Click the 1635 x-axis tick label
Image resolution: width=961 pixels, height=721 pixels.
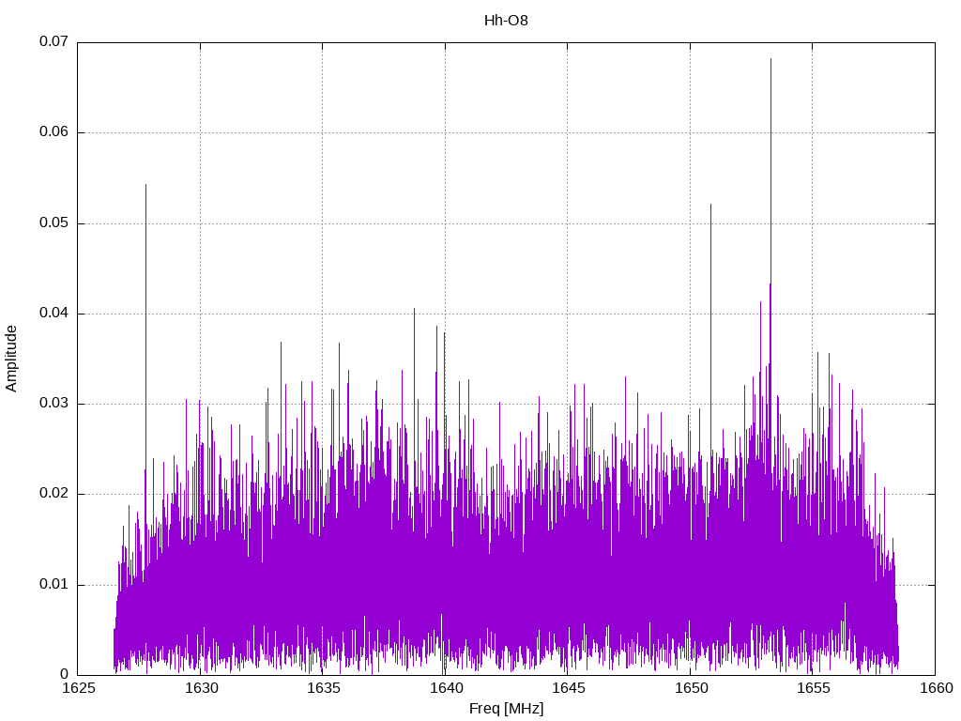pos(323,689)
